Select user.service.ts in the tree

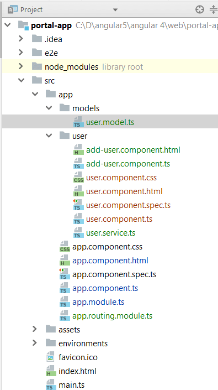[x=110, y=233]
